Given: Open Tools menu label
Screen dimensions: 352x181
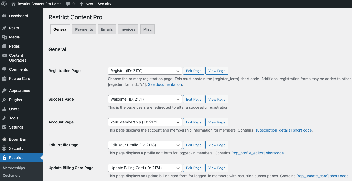Looking at the screenshot, I should click(x=14, y=118).
